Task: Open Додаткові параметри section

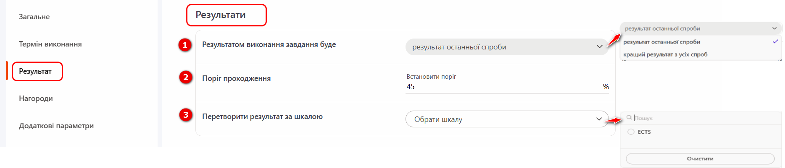Action: click(x=56, y=126)
